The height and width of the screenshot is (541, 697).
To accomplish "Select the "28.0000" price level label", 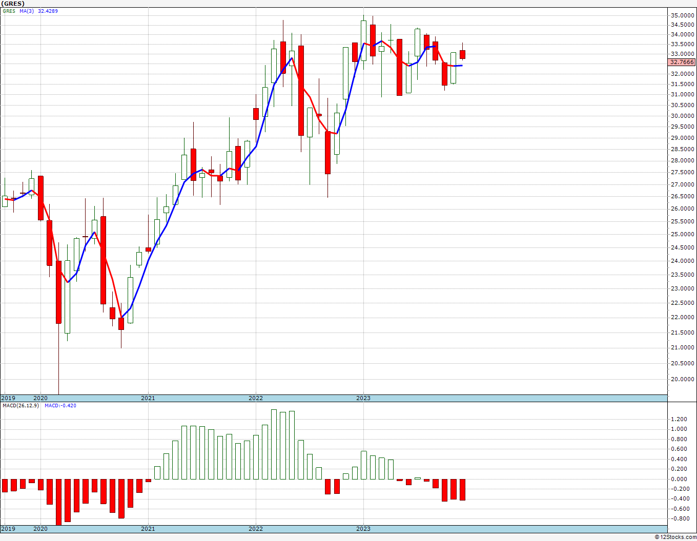I will pos(683,161).
